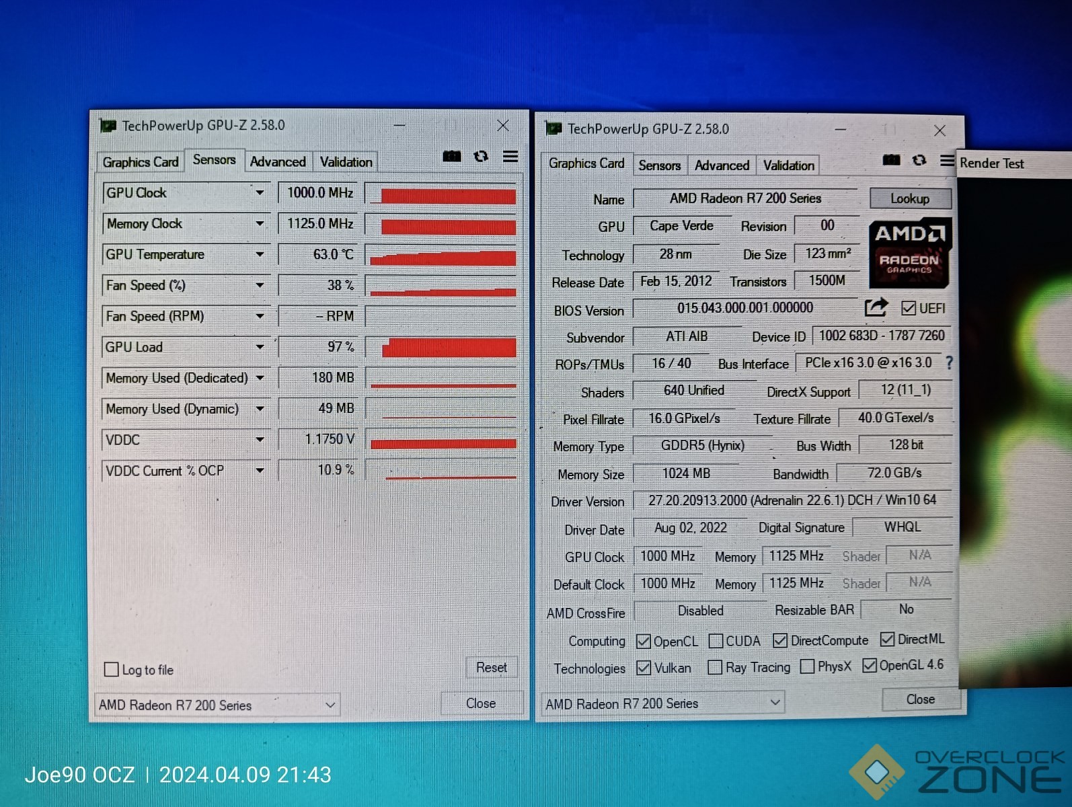Click the refresh icon in the Sensors window

pos(481,157)
